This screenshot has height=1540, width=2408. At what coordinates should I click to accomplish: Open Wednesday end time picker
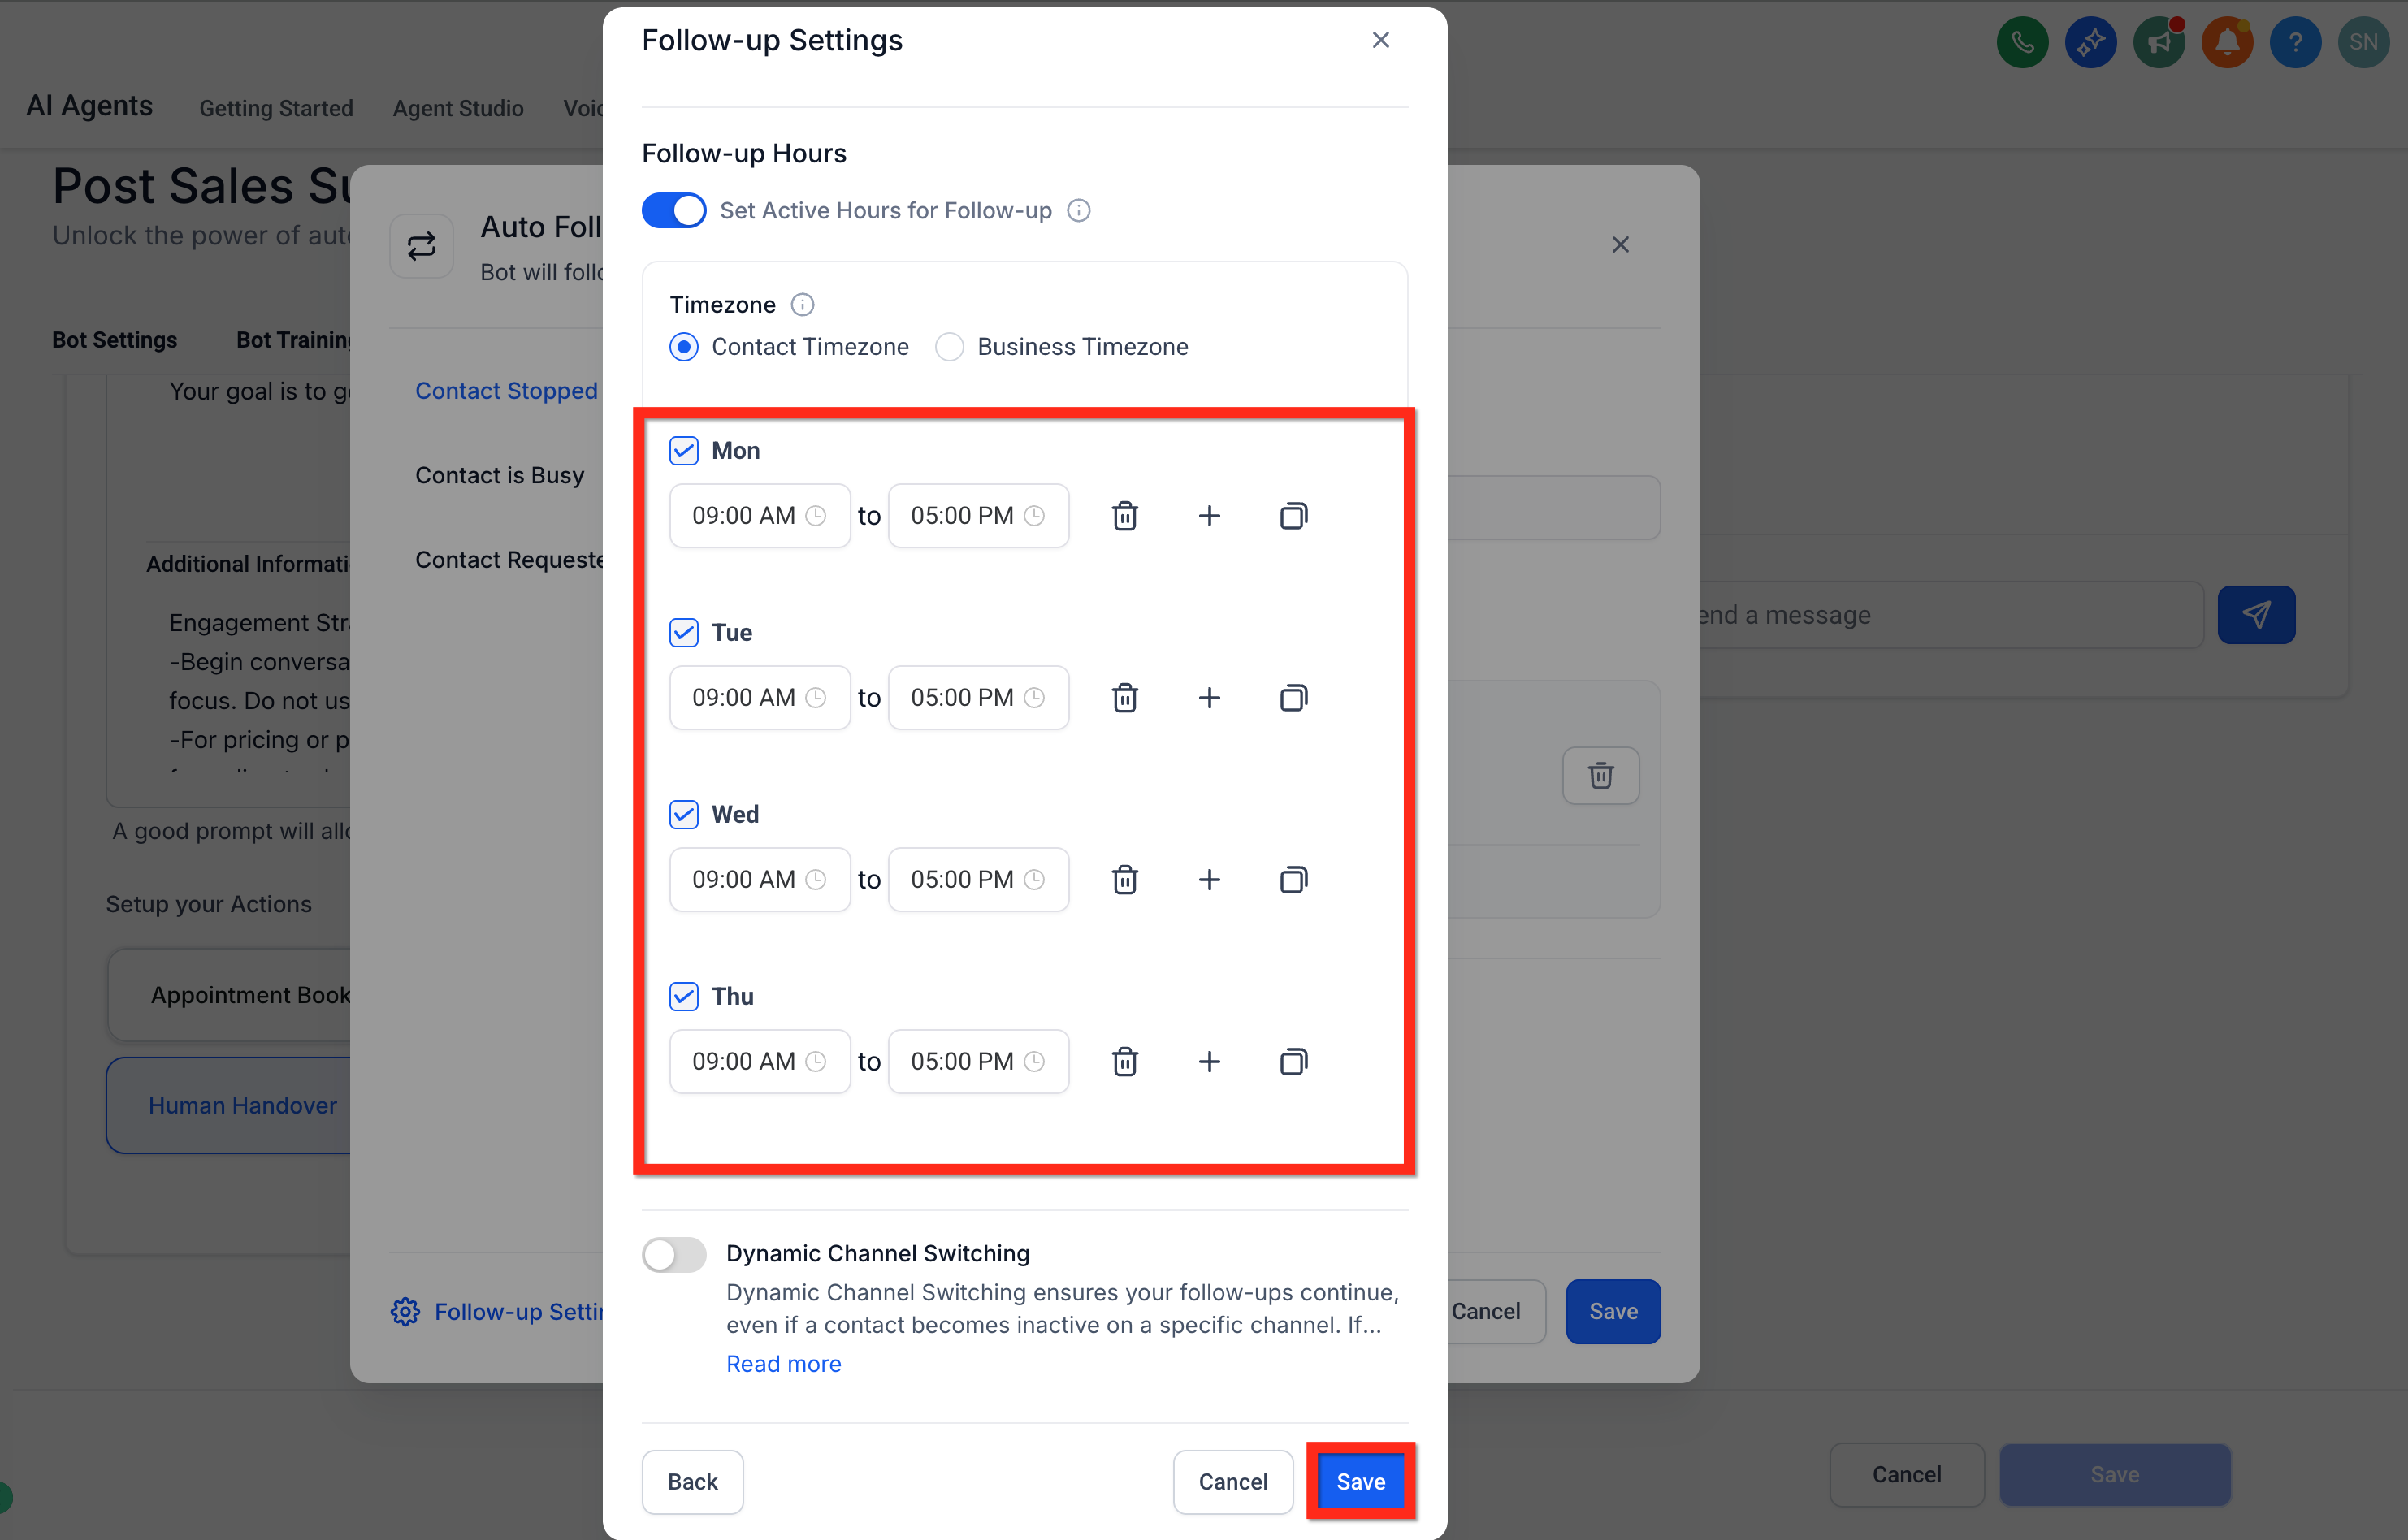978,880
